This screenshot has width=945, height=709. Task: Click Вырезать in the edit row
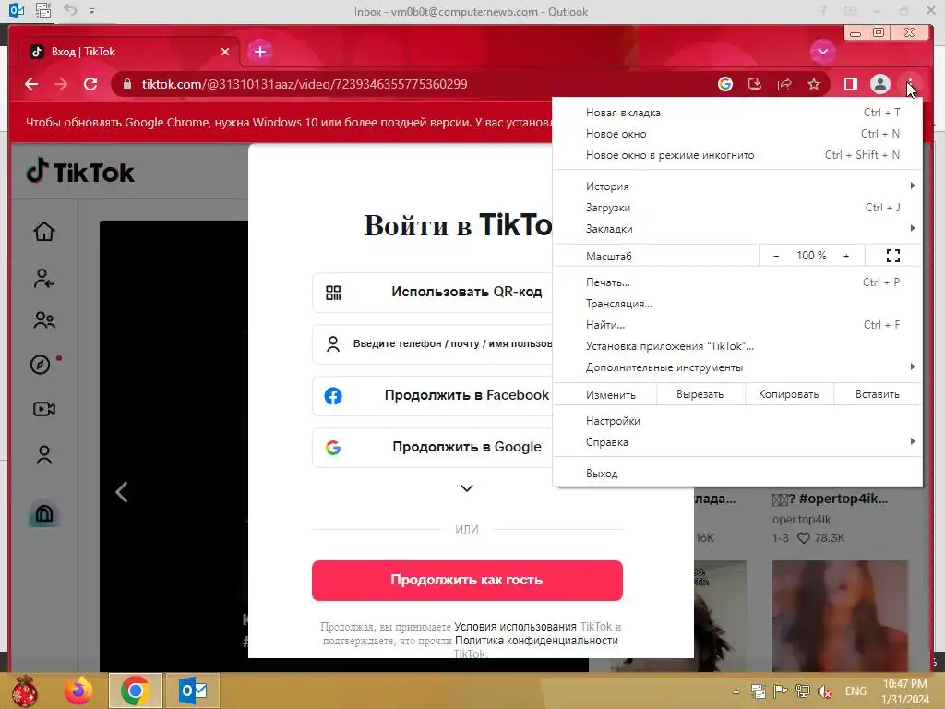[x=700, y=394]
